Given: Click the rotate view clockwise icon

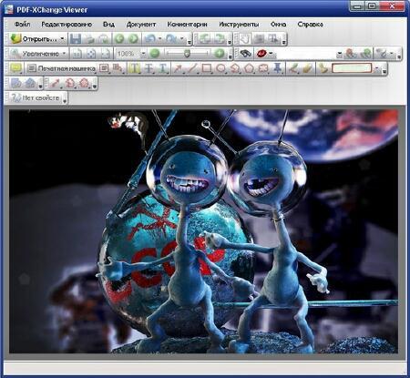Looking at the screenshot, I should click(219, 38).
